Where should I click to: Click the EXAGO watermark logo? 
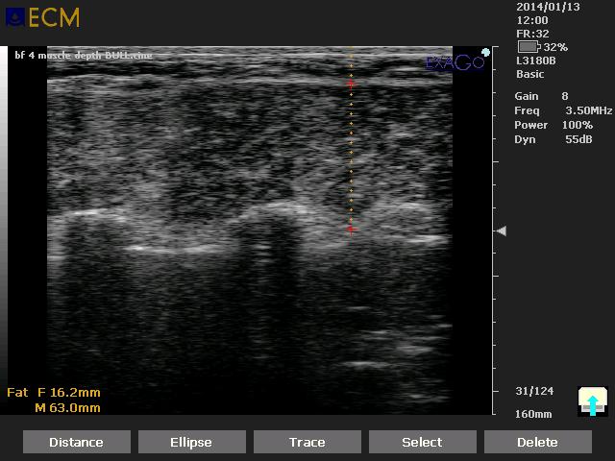[x=454, y=62]
